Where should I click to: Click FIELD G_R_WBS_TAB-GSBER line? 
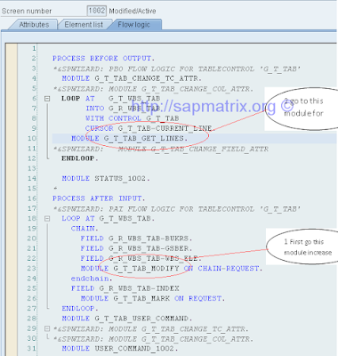point(136,248)
